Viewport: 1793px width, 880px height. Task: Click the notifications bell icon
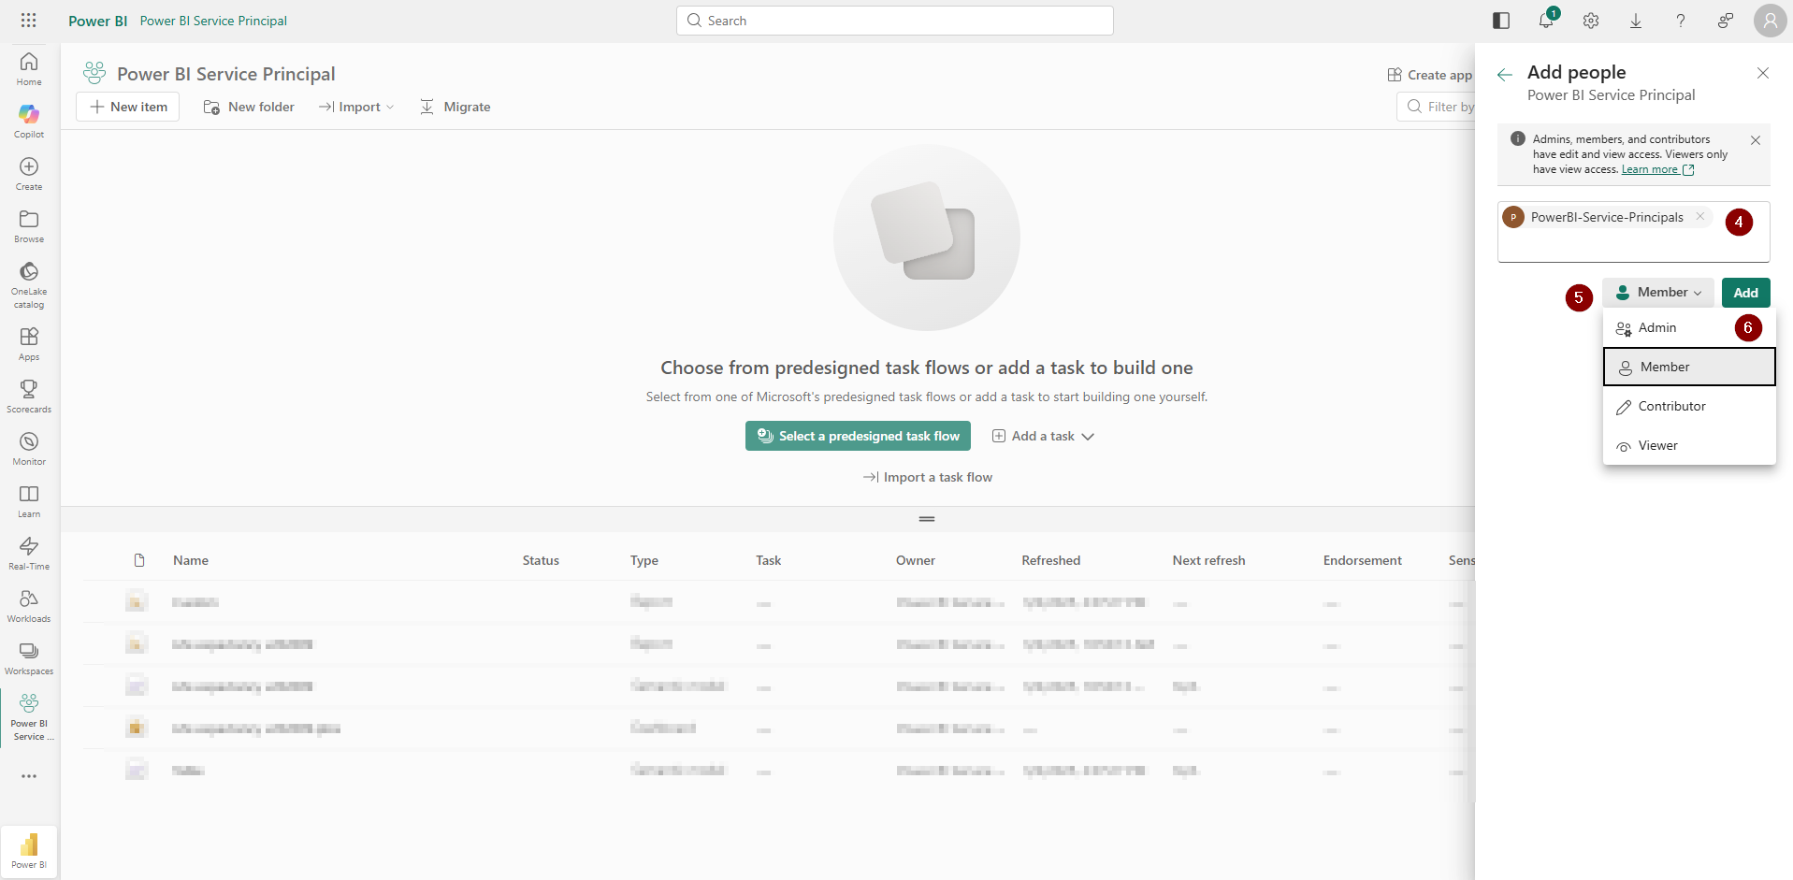click(1546, 21)
